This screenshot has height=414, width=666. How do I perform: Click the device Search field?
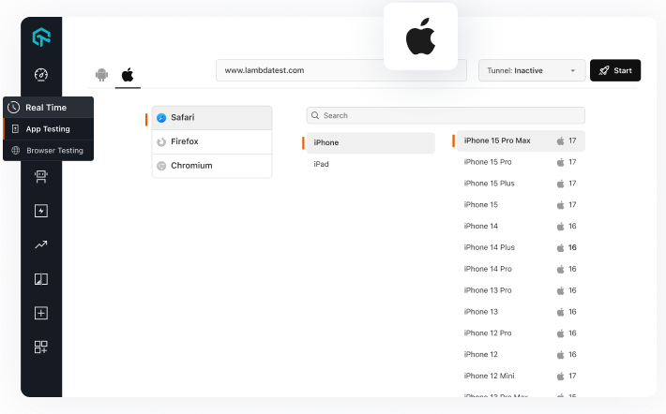(x=446, y=115)
